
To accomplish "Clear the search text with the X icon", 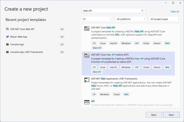I will pyautogui.click(x=142, y=11).
